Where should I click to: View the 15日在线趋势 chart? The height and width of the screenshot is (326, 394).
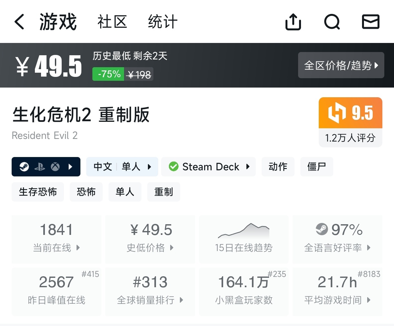[x=244, y=239]
